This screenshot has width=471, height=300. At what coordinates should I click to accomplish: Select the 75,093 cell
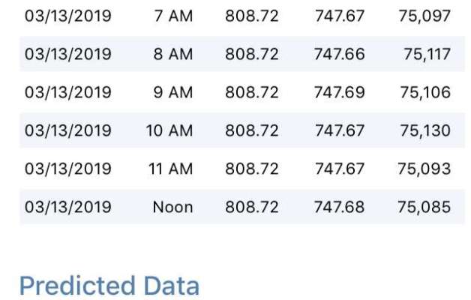click(424, 169)
